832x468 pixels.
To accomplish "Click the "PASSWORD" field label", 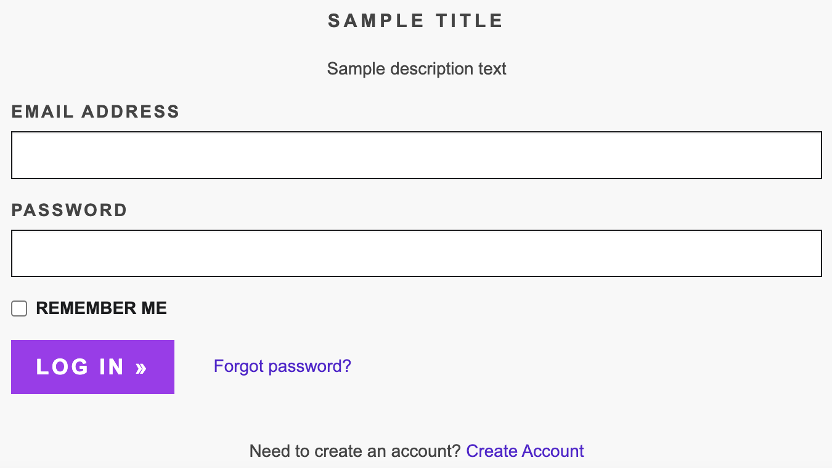I will [70, 210].
